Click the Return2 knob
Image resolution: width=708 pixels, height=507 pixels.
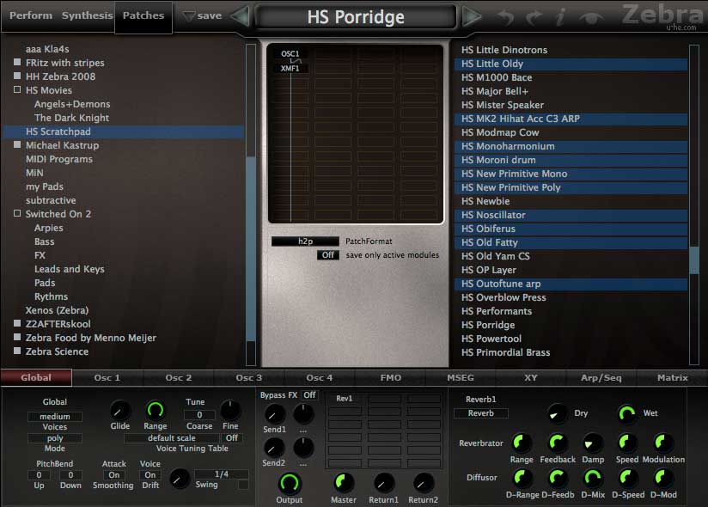click(423, 484)
